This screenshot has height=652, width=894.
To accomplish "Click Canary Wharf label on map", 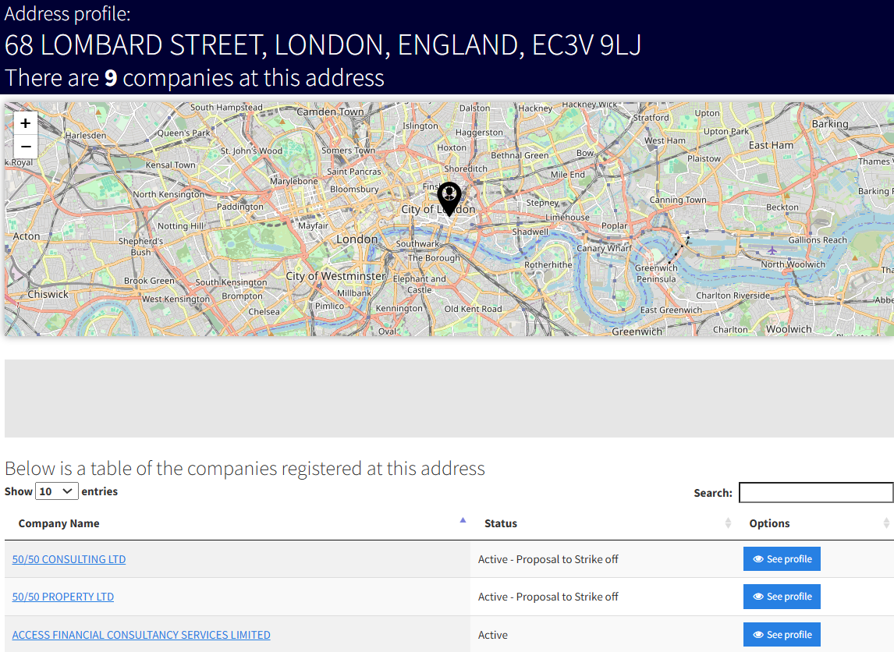I will pyautogui.click(x=604, y=249).
